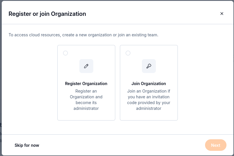Select the Join Organization radio button
This screenshot has width=234, height=156.
click(x=128, y=53)
